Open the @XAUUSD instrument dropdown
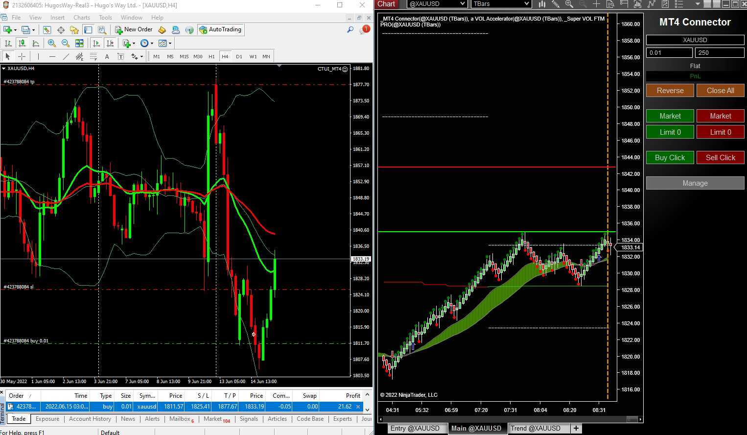 436,4
